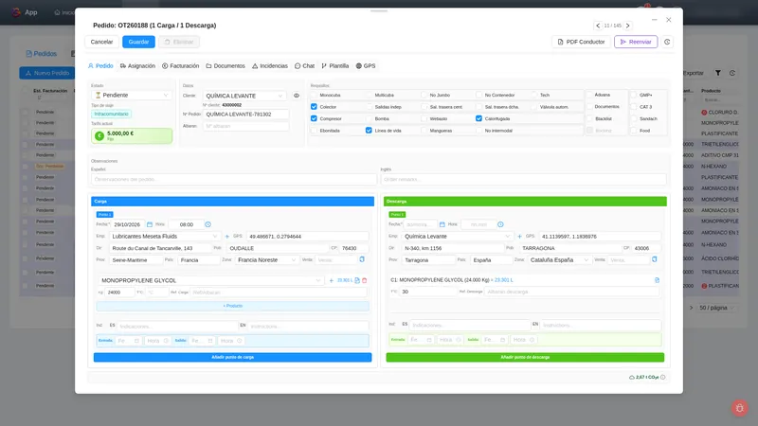Viewport: 758px width, 426px height.
Task: Click the Nº Pedido field QUÍMICA LEVANTE-781302
Action: pos(246,115)
